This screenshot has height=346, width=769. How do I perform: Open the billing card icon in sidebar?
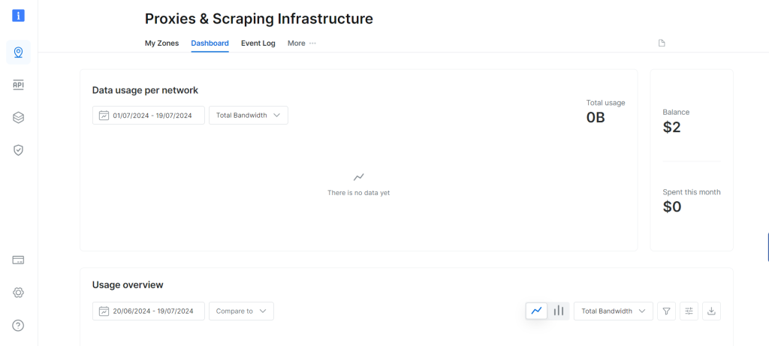pyautogui.click(x=19, y=260)
